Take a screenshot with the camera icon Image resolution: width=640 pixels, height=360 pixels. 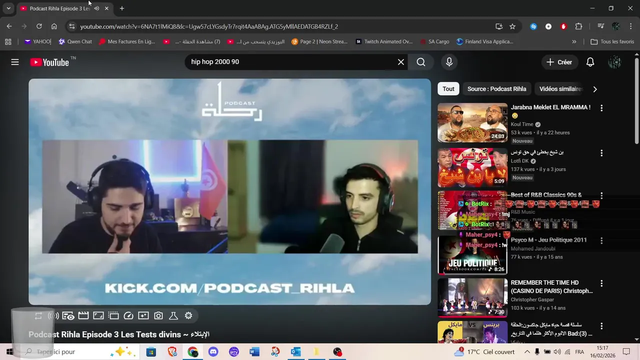pyautogui.click(x=158, y=315)
